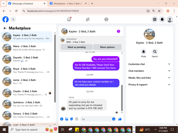Image resolution: width=178 pixels, height=133 pixels.
Task: Open more actions plus icon in composer
Action: click(x=62, y=119)
